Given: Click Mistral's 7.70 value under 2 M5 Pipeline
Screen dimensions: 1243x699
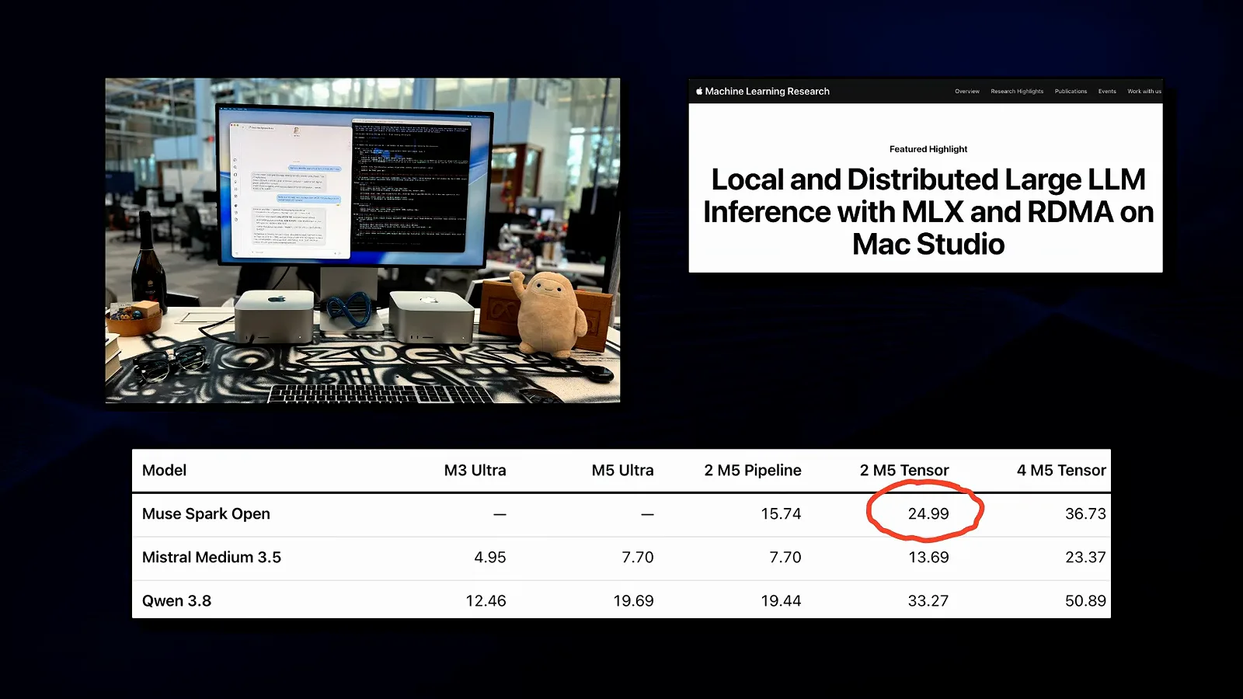Looking at the screenshot, I should point(785,558).
